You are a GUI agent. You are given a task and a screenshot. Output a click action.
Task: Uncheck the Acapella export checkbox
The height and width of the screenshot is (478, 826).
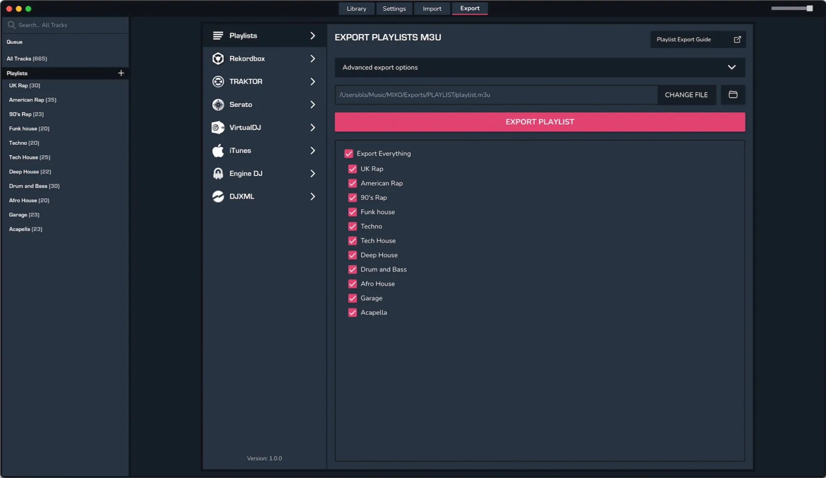coord(352,313)
